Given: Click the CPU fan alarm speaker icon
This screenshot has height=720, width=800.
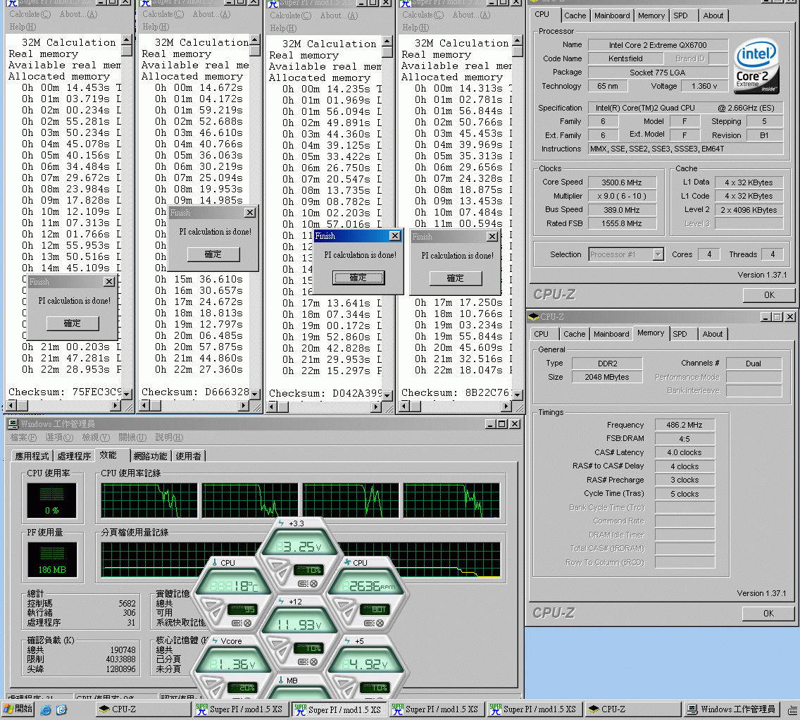Looking at the screenshot, I should click(x=368, y=623).
